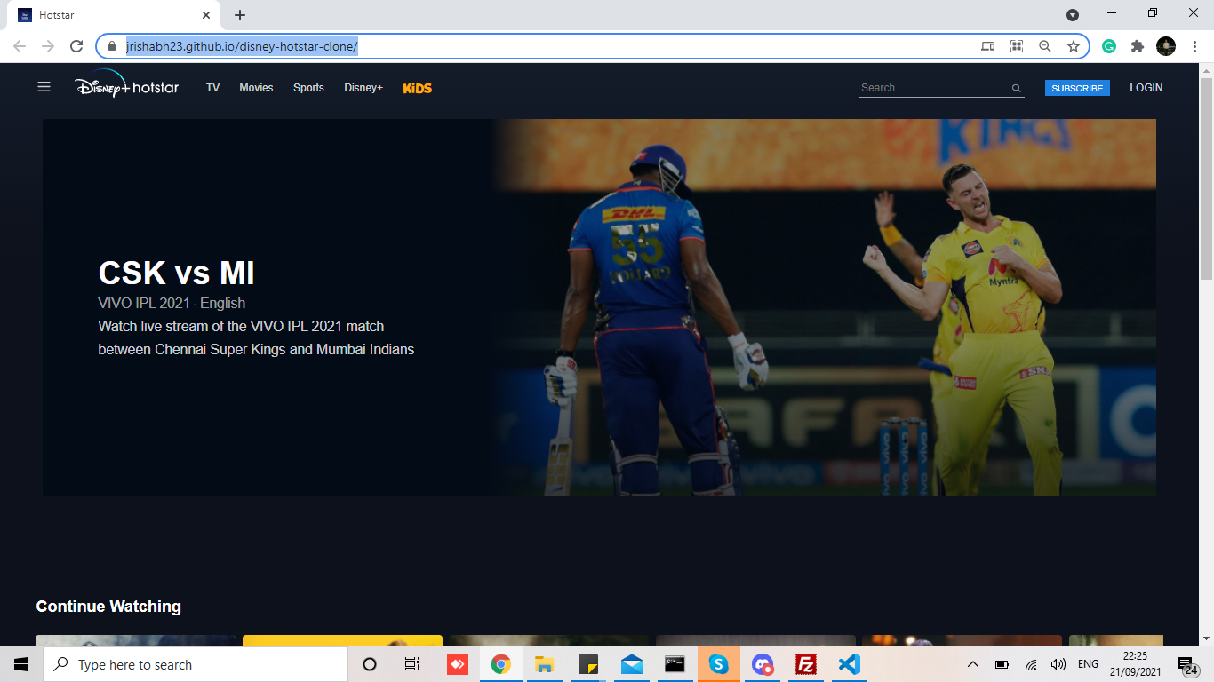Click the LOGIN link
The image size is (1214, 682).
tap(1146, 87)
